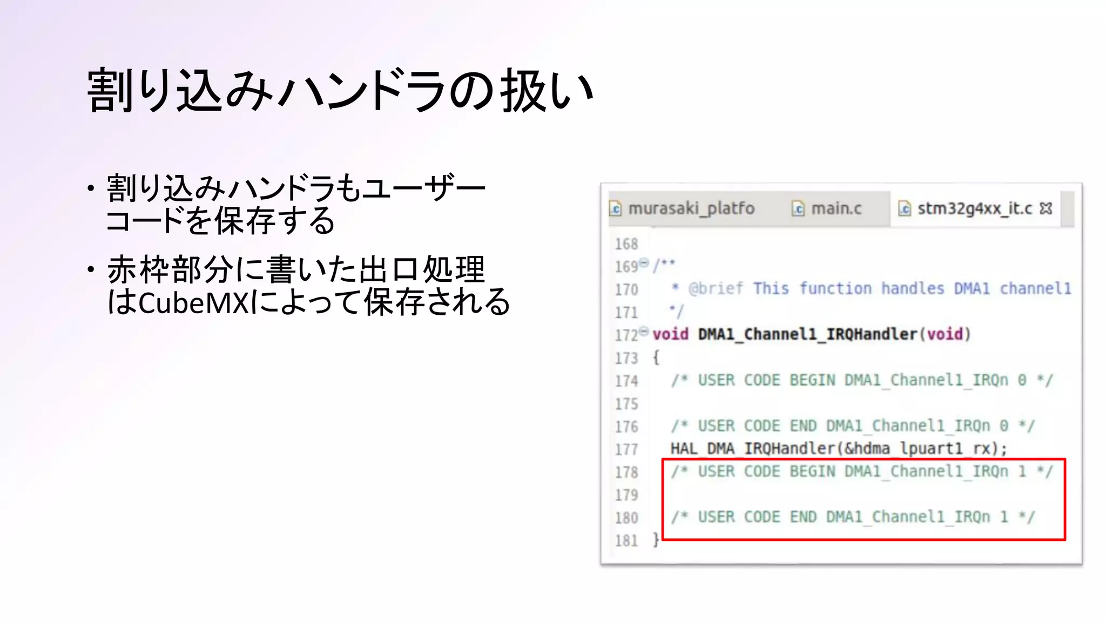Click line number 178 in the gutter
Image resolution: width=1106 pixels, height=622 pixels.
click(x=626, y=472)
